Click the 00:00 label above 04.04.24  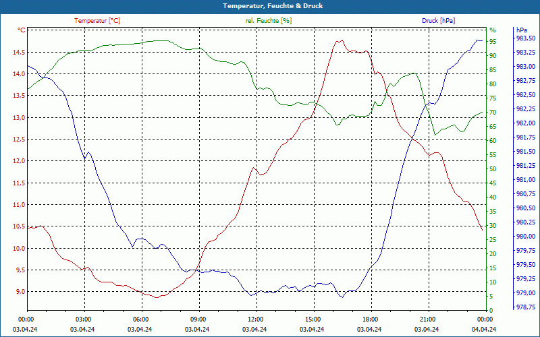[x=484, y=319]
